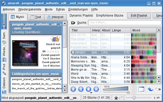This screenshot has width=163, height=102.
Task: Sort playlist by Interp column
Action: click(x=96, y=30)
